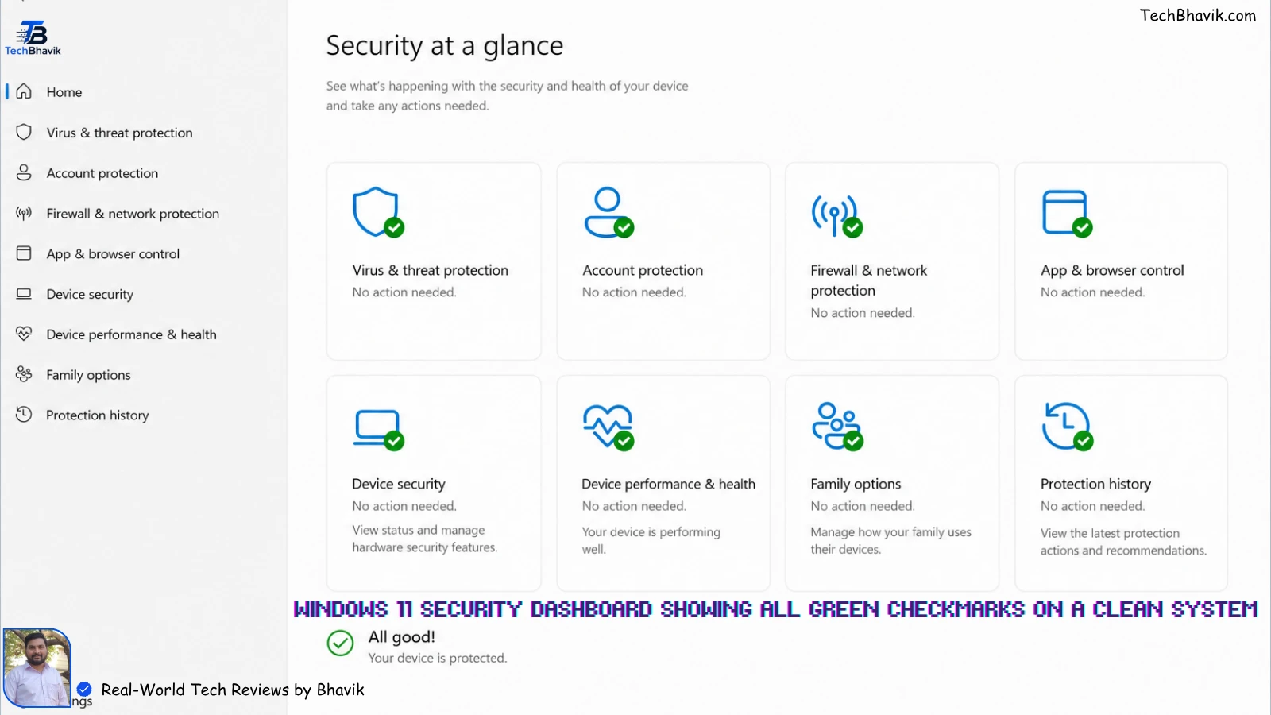Open Protection history from the sidebar
This screenshot has height=715, width=1271.
tap(97, 415)
